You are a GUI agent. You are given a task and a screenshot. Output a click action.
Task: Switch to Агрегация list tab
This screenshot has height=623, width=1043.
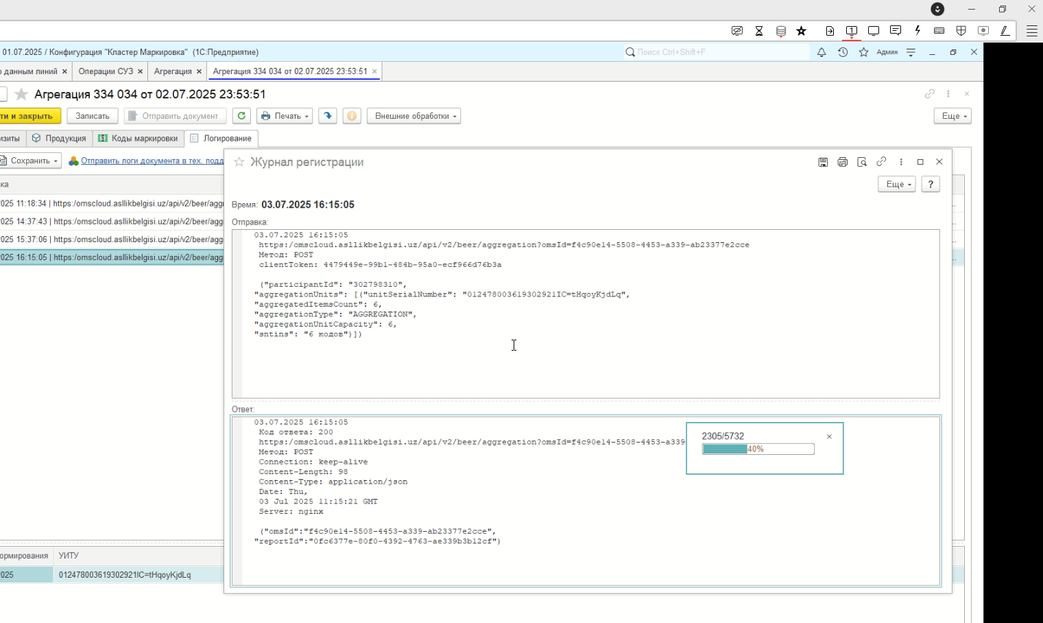pyautogui.click(x=173, y=71)
